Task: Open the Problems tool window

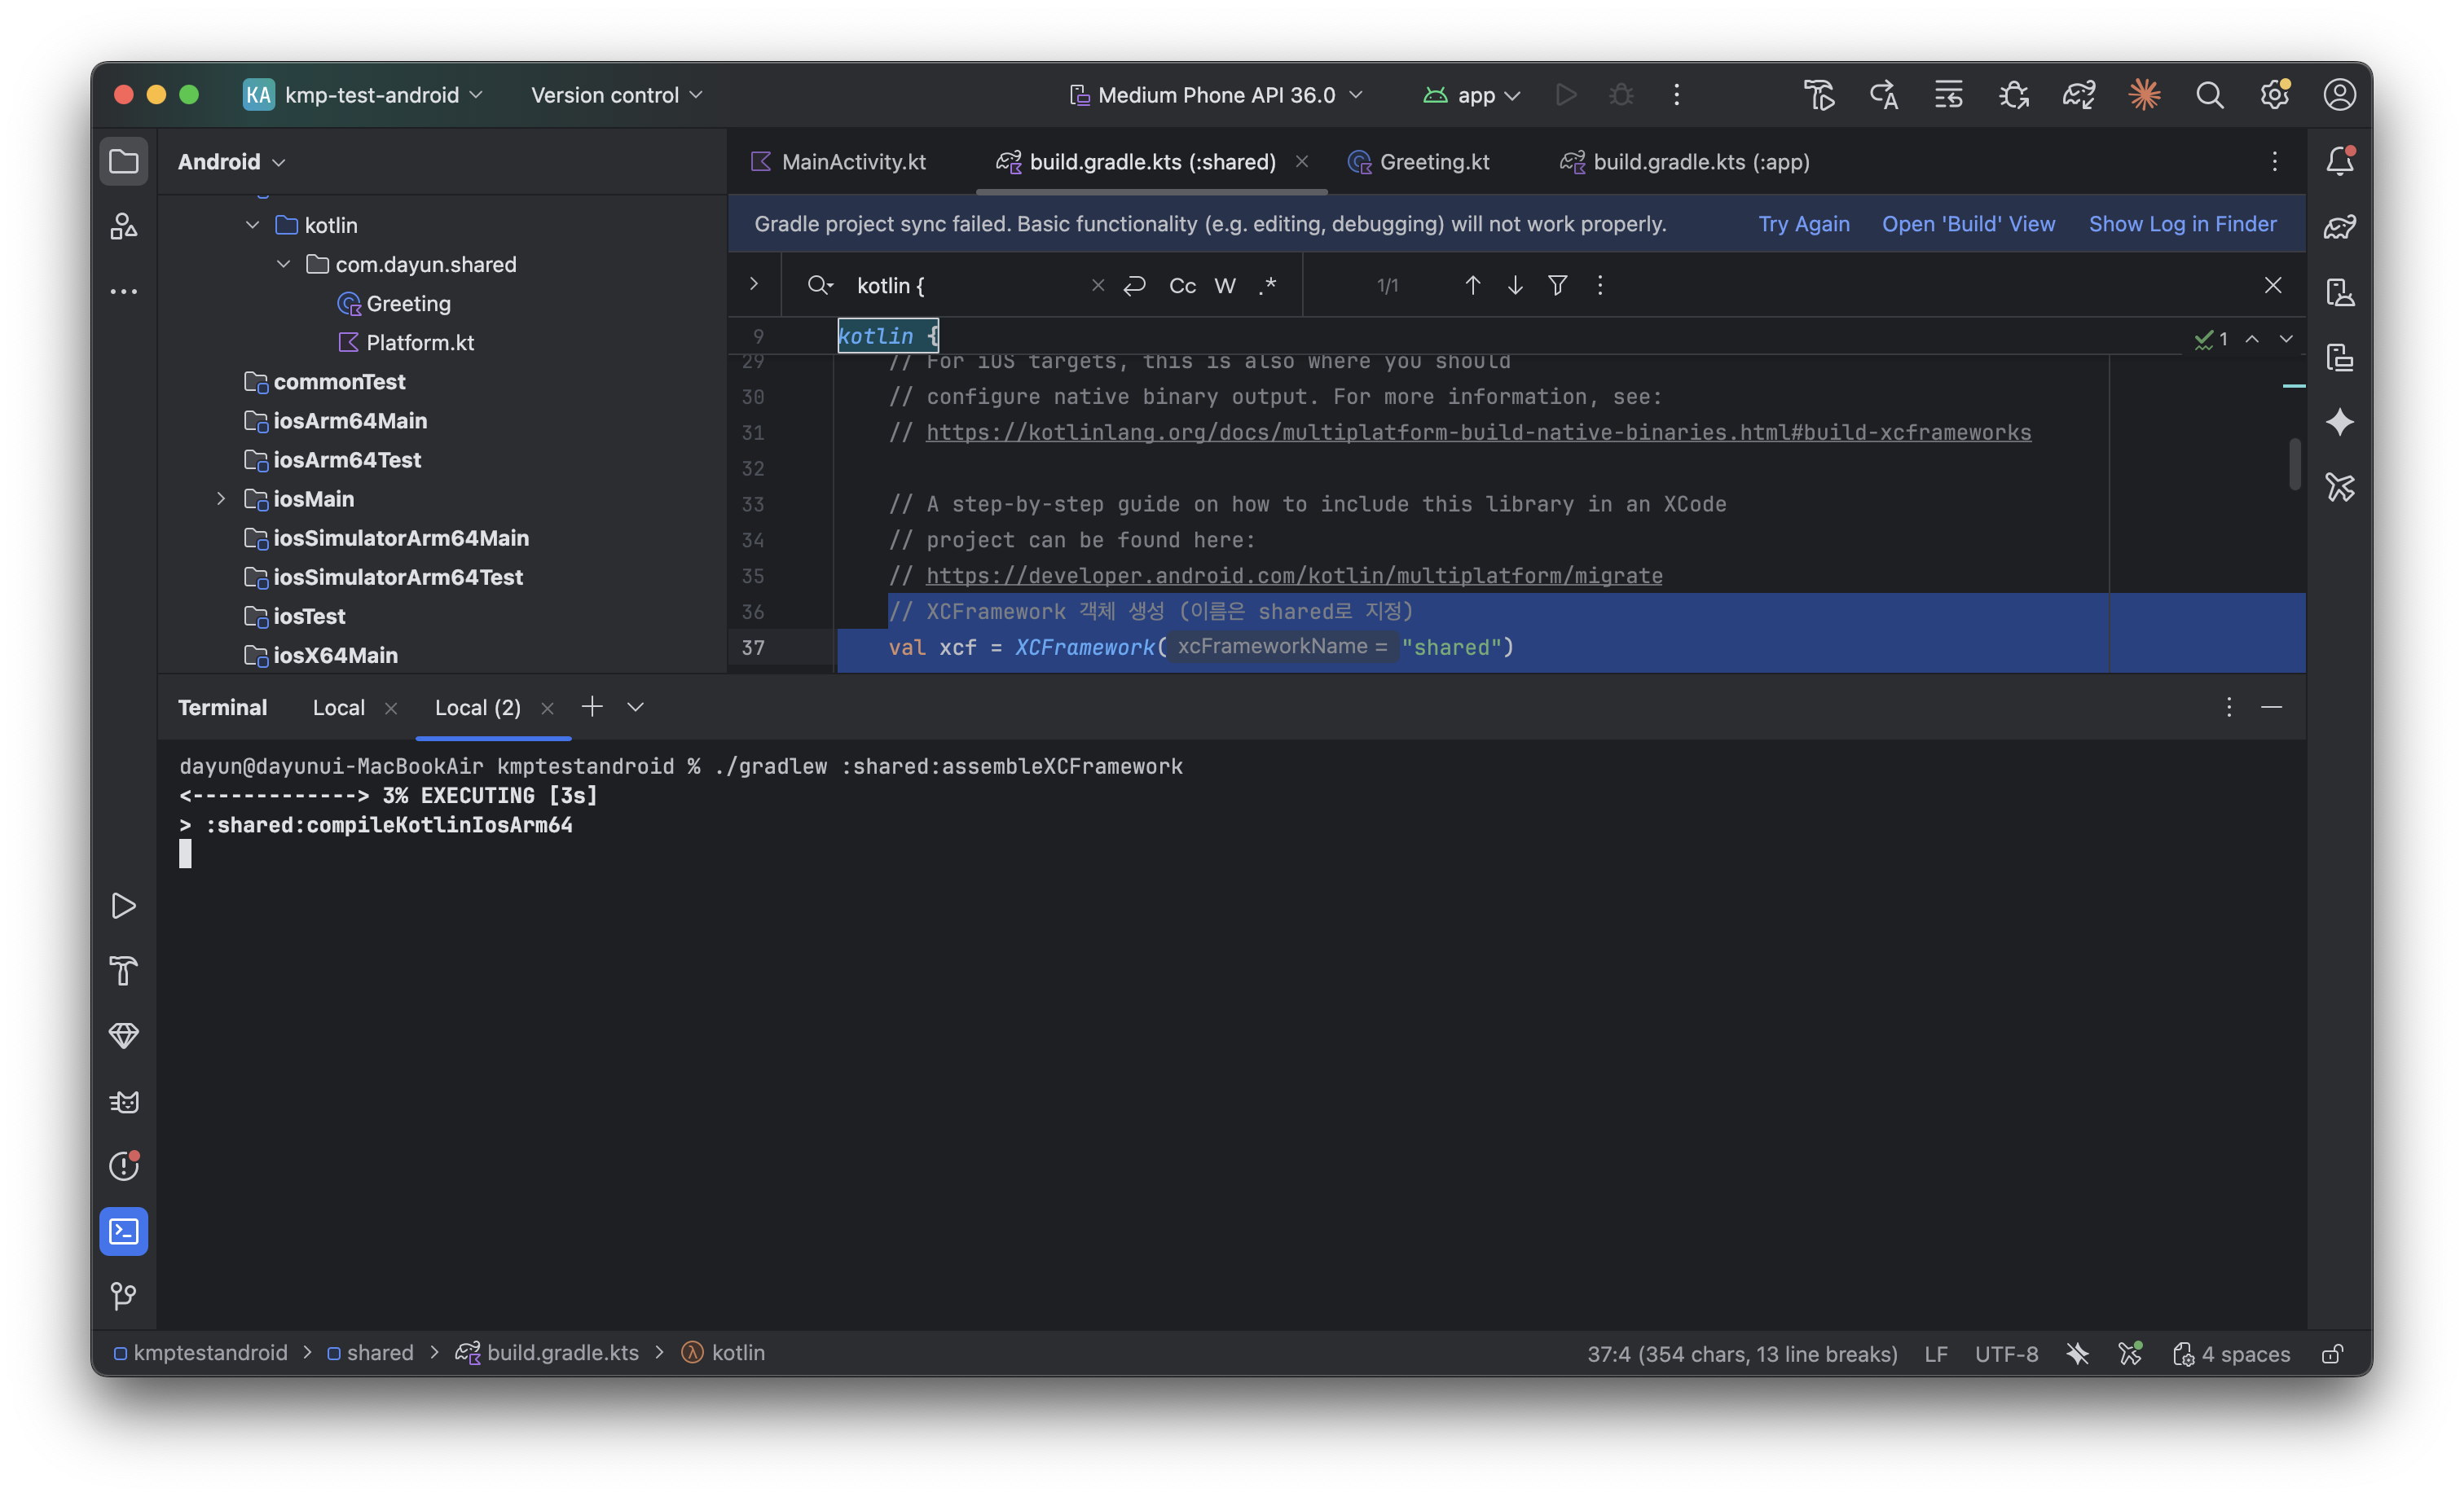Action: [x=123, y=1166]
